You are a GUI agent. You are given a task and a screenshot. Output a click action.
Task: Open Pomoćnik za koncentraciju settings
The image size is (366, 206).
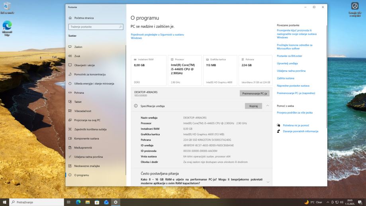(x=90, y=74)
